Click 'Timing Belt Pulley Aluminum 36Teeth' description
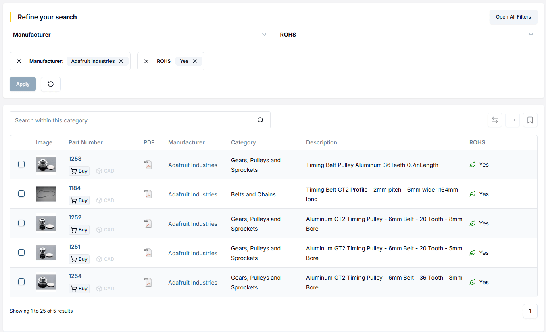This screenshot has height=332, width=546. coord(372,165)
